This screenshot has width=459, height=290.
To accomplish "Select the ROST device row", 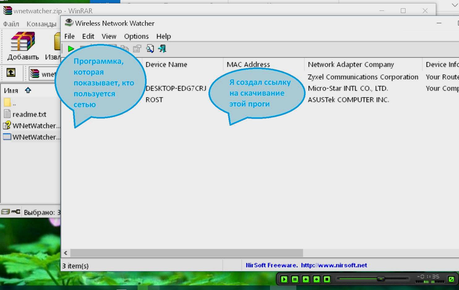I will pyautogui.click(x=154, y=100).
